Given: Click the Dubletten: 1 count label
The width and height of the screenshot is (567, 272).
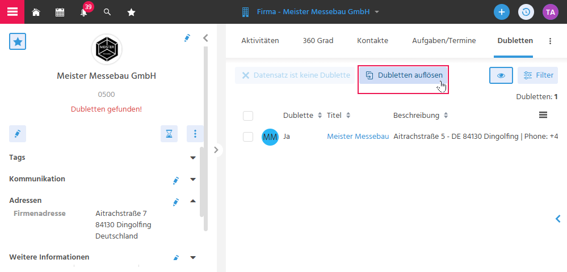Looking at the screenshot, I should pos(536,96).
